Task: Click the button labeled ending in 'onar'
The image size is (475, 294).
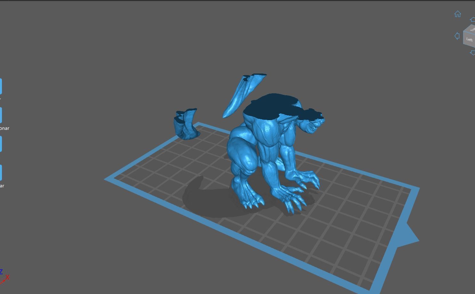Action: [x=1, y=115]
